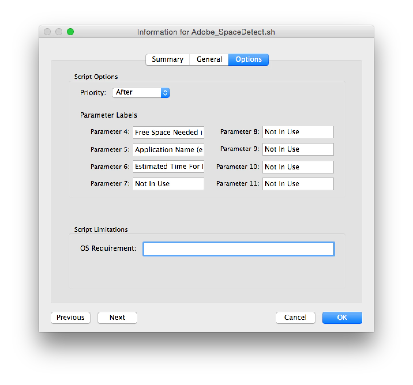Click the Parameter Labels heading
Image resolution: width=413 pixels, height=385 pixels.
tap(109, 115)
